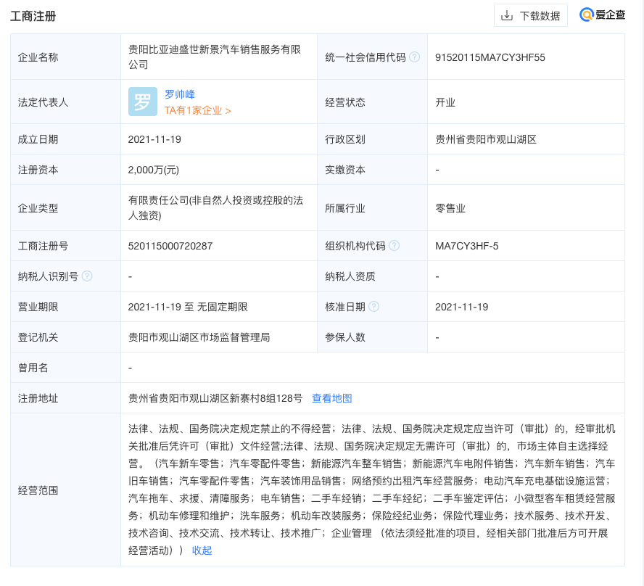Click the 纳税人资质 label
The image size is (644, 586).
pyautogui.click(x=350, y=276)
